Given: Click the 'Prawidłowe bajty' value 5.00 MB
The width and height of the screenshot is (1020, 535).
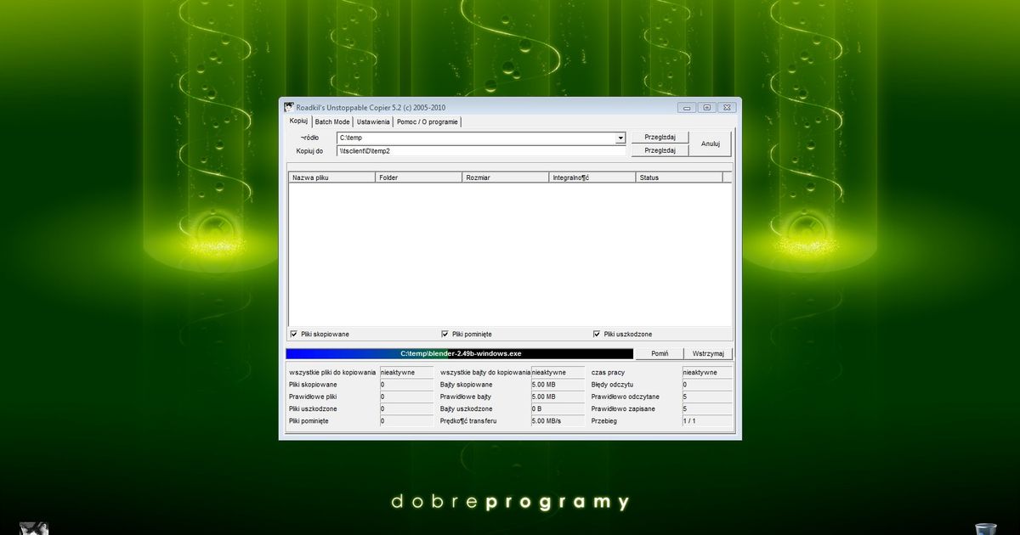Looking at the screenshot, I should pos(558,397).
